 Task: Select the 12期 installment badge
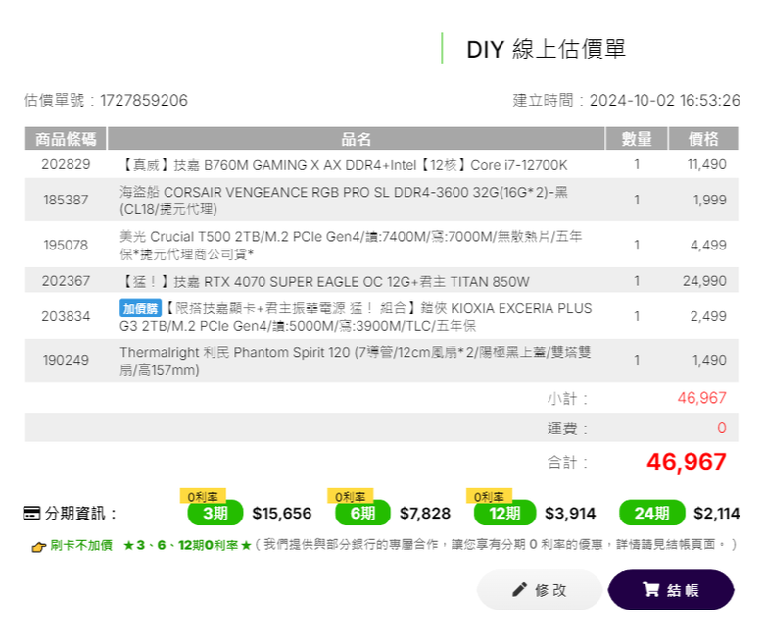504,513
